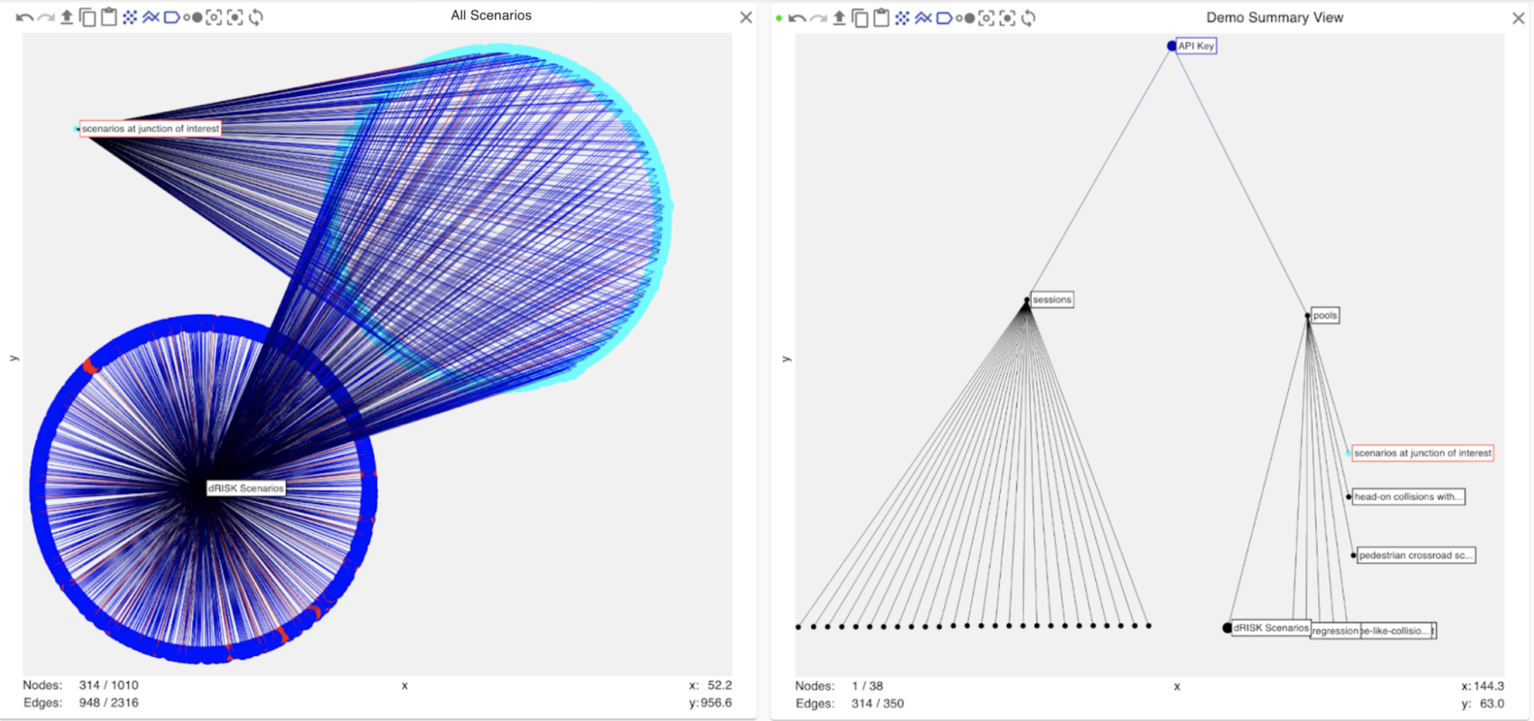Toggle labels tag icon in Demo Summary View

[x=944, y=18]
